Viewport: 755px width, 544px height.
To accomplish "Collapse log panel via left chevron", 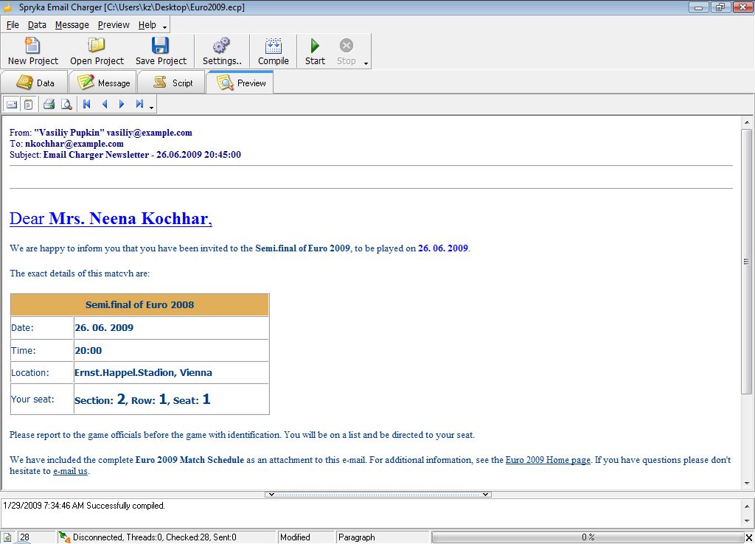I will [x=271, y=495].
